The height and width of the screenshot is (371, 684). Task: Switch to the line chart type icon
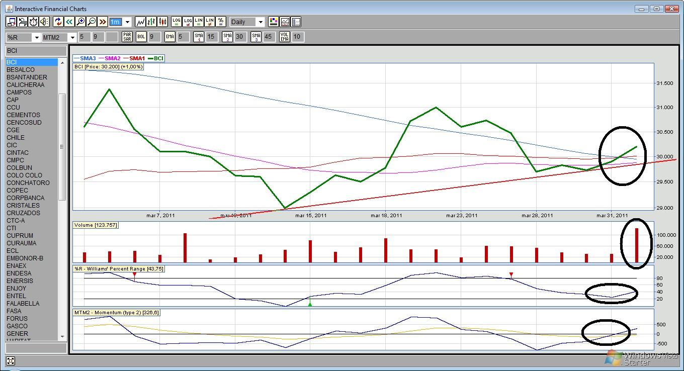140,22
